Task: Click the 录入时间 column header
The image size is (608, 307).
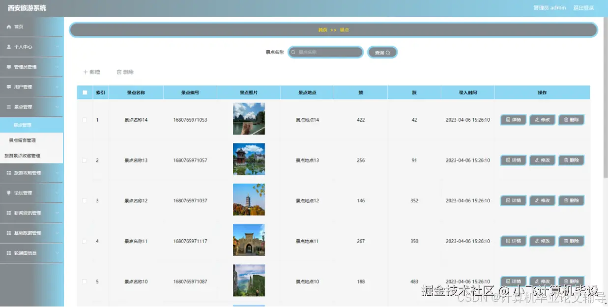Action: tap(467, 92)
